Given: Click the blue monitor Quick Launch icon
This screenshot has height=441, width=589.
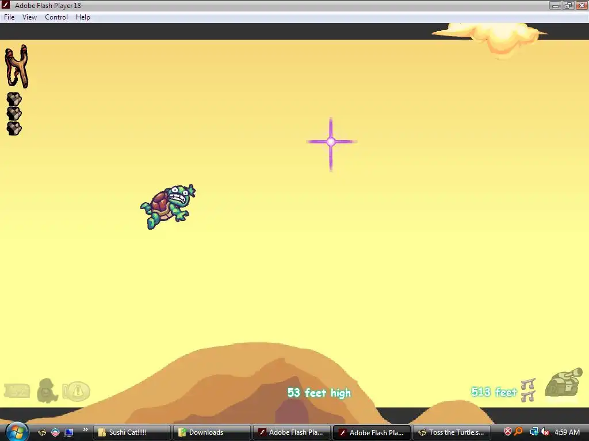Looking at the screenshot, I should point(69,432).
